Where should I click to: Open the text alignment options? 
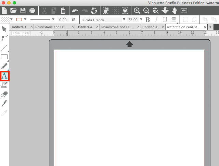click(174, 20)
